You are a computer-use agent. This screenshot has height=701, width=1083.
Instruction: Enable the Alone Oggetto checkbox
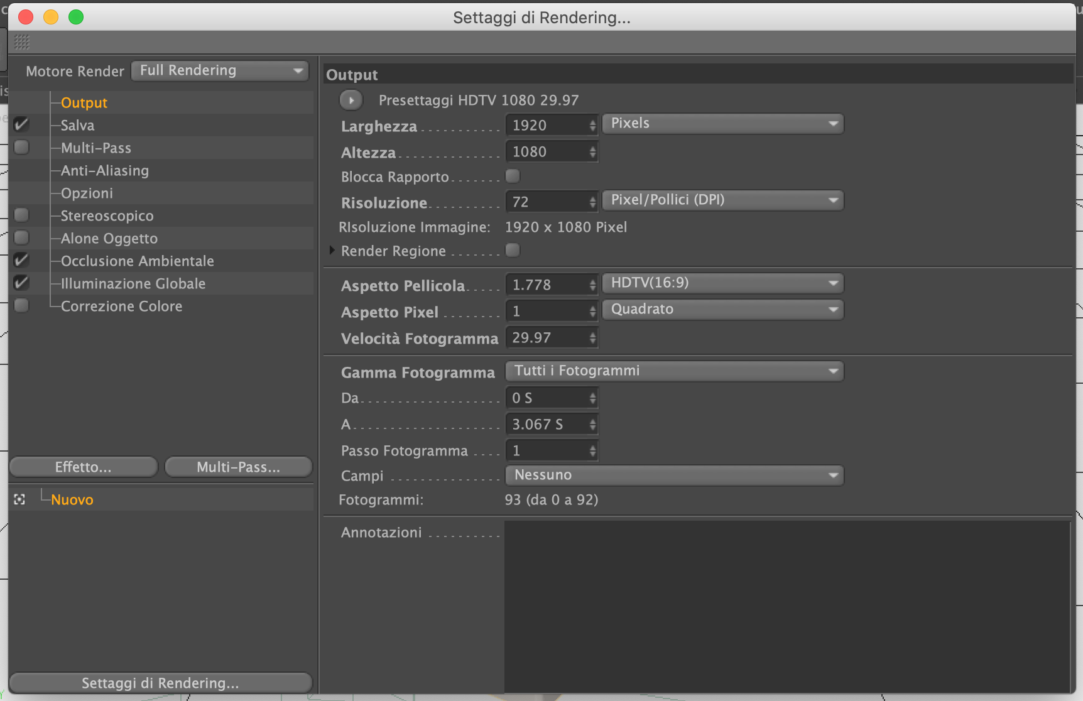(x=21, y=237)
